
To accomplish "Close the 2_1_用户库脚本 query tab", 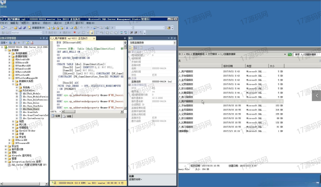I will pos(94,38).
